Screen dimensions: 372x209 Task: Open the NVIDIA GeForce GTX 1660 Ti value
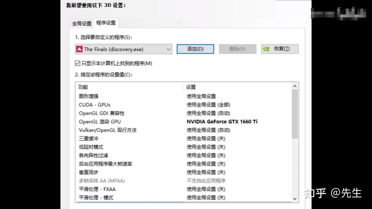[222, 122]
